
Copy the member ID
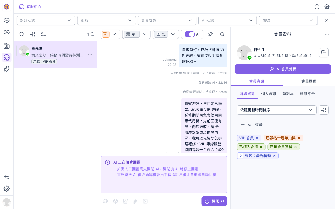(x=324, y=53)
